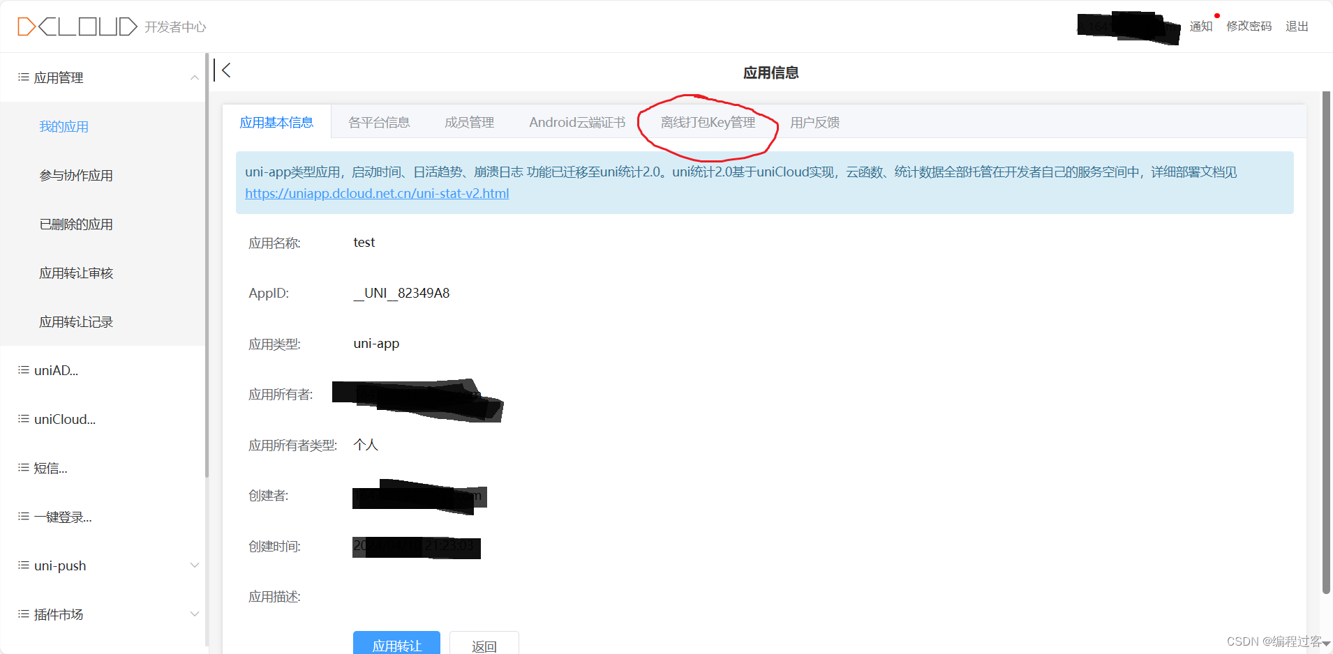Expand the 插件市场 menu chevron
The image size is (1333, 654).
[x=195, y=614]
